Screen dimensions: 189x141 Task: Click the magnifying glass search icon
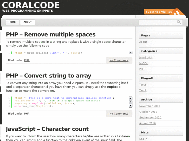pos(179,22)
